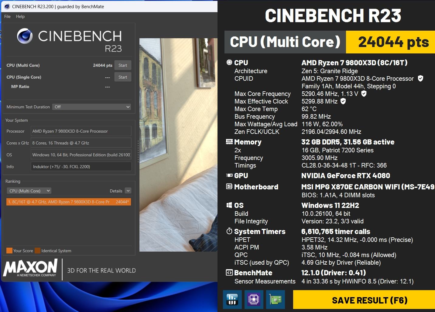The width and height of the screenshot is (435, 312).
Task: Click SAVE RESULT (F6) in BenchMate
Action: 364,300
